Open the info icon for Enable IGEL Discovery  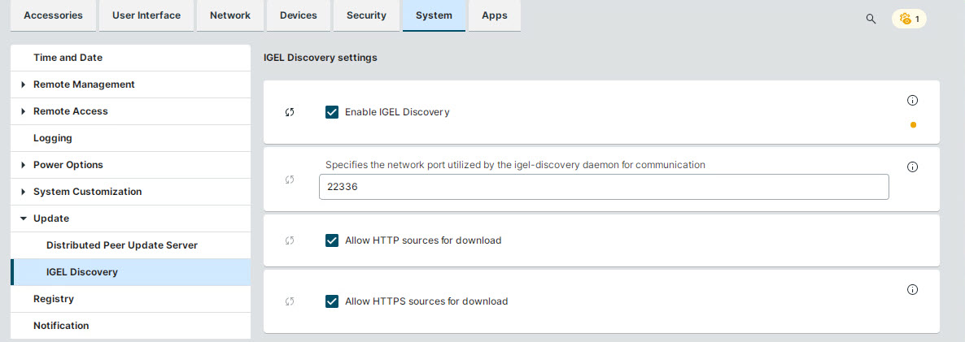tap(913, 100)
